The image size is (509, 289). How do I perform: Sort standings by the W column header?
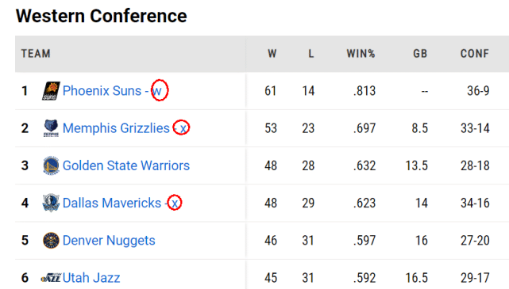272,53
